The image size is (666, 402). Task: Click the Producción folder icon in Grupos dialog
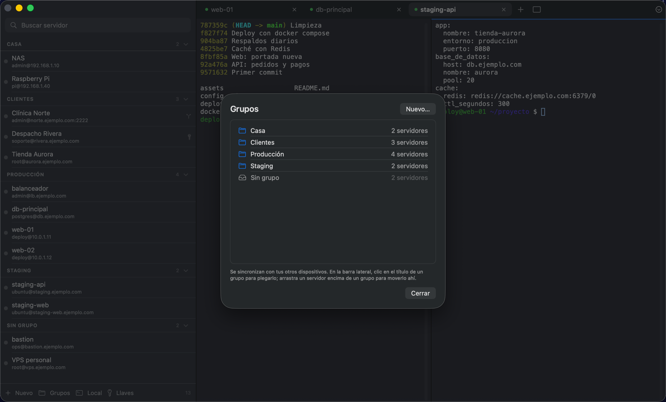pyautogui.click(x=242, y=154)
